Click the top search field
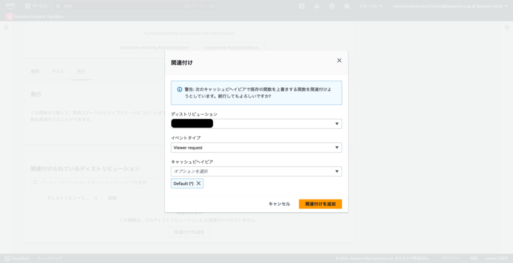The image size is (513, 263). coord(135,6)
